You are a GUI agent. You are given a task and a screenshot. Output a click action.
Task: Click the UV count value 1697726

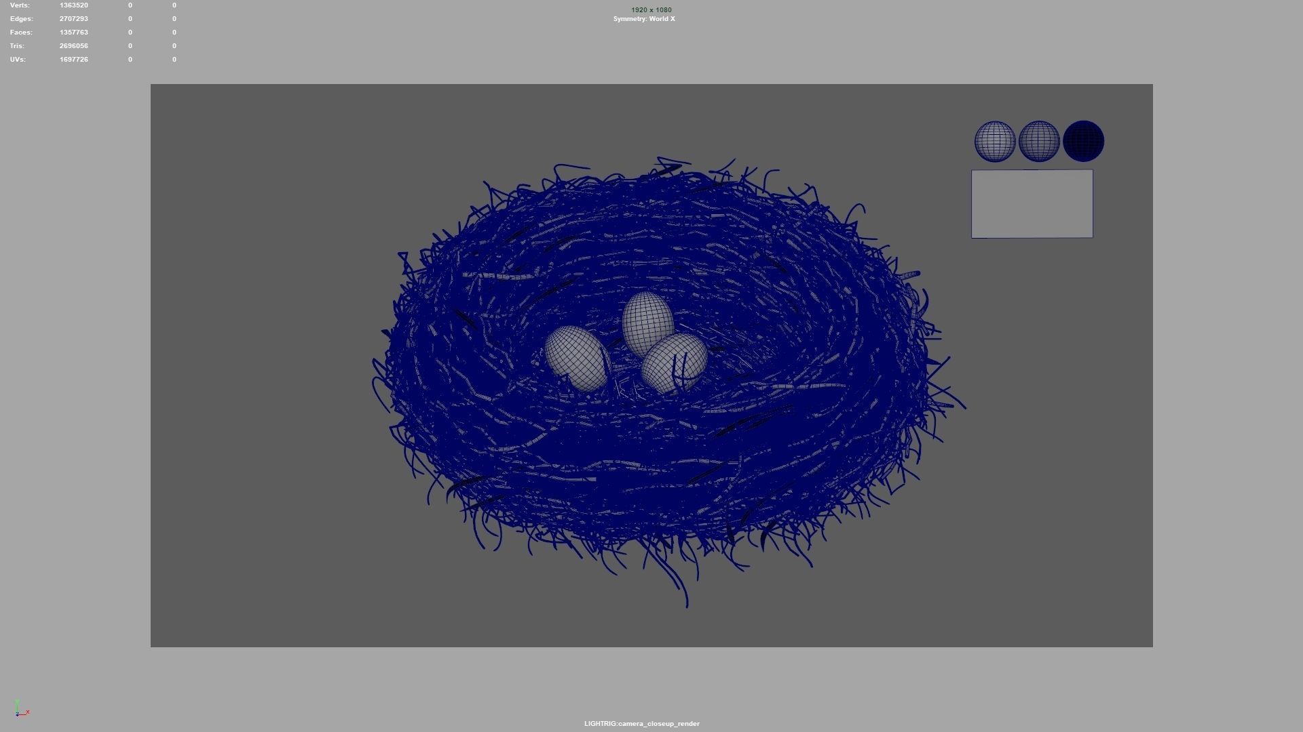(x=74, y=60)
